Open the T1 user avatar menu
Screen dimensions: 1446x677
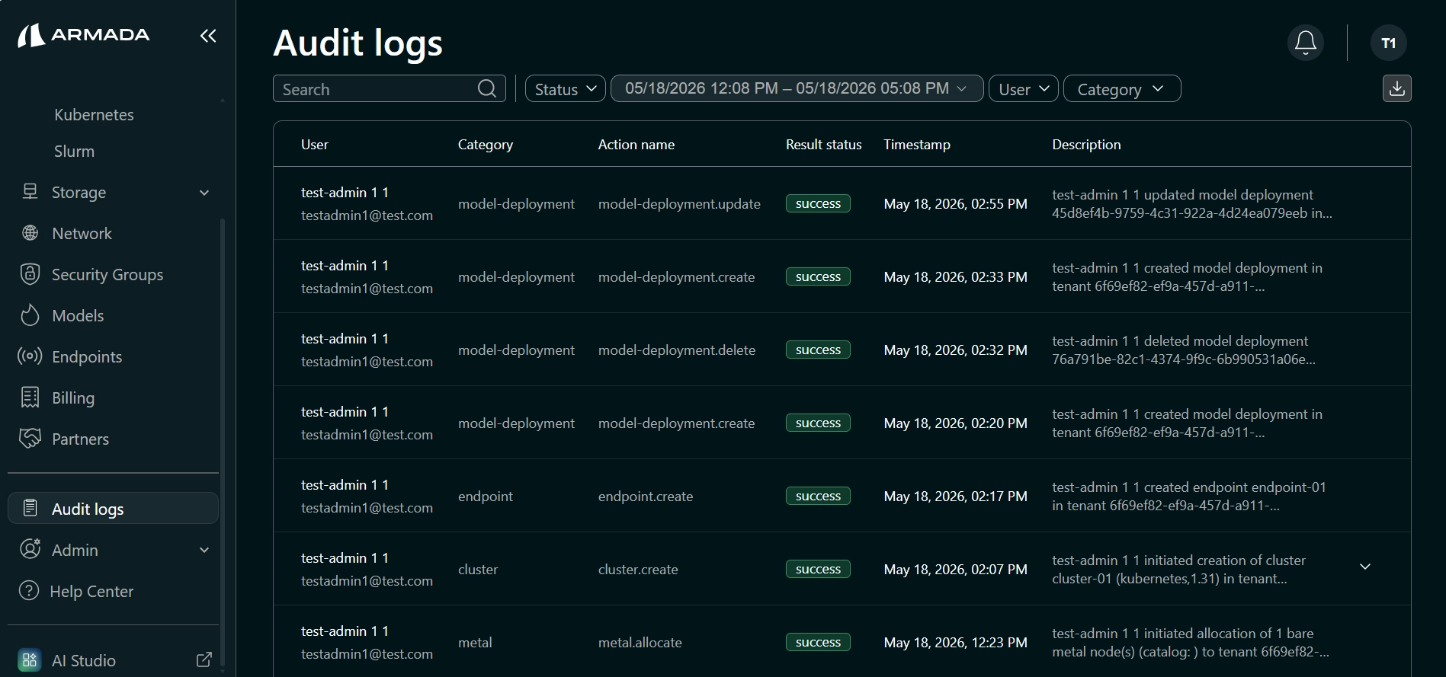(x=1388, y=43)
